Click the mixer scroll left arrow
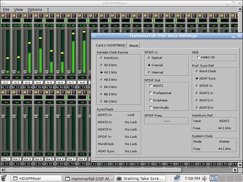The image size is (243, 182). click(2, 170)
